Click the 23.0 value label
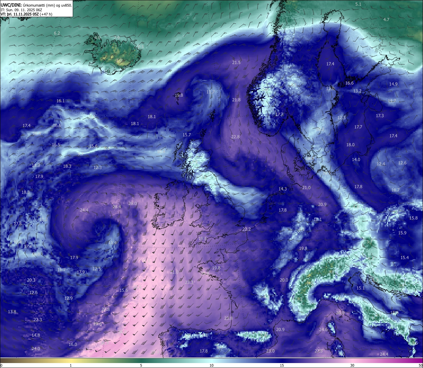 tap(270, 351)
